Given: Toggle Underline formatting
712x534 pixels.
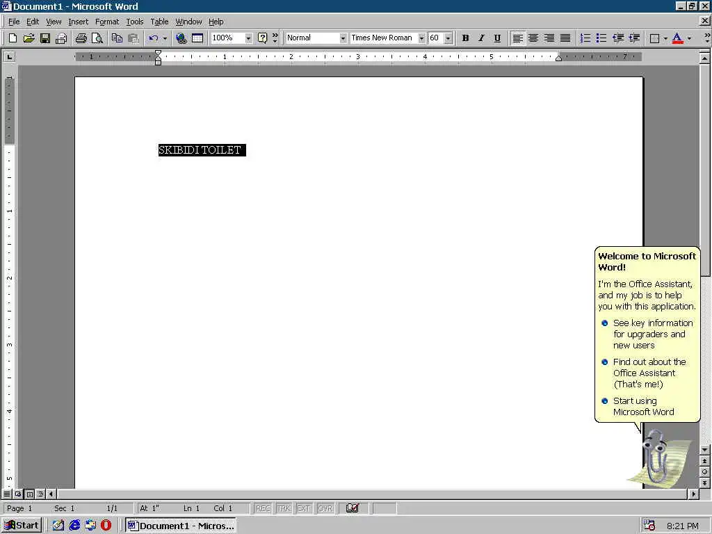Looking at the screenshot, I should [497, 38].
